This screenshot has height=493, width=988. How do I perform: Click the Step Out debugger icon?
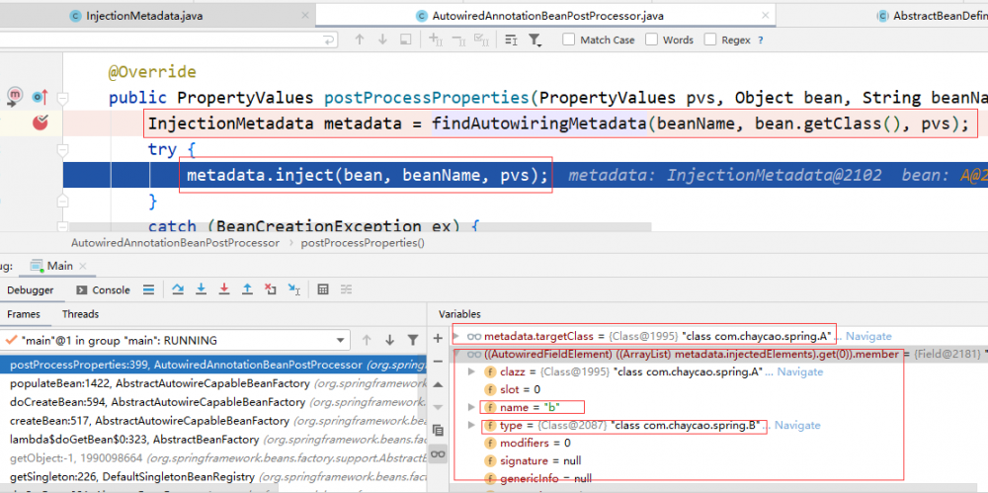248,289
